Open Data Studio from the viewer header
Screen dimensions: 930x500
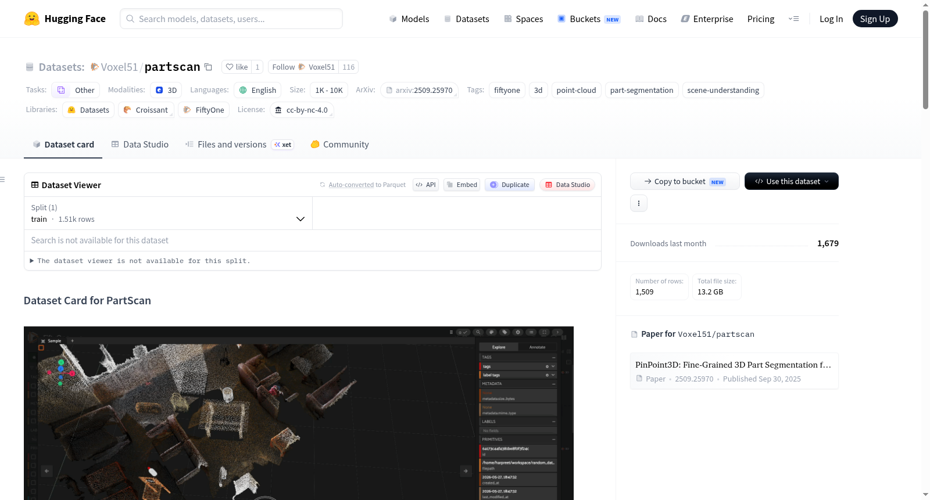pos(567,185)
